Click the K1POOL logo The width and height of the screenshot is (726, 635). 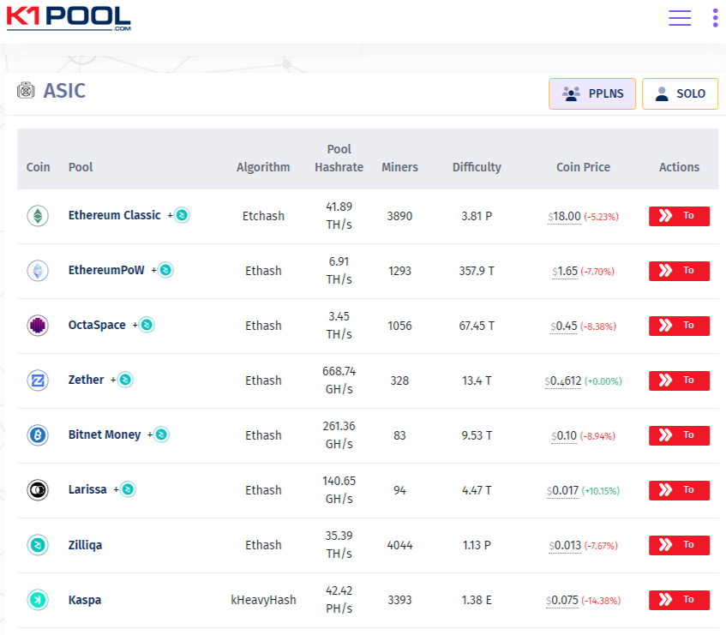[69, 19]
